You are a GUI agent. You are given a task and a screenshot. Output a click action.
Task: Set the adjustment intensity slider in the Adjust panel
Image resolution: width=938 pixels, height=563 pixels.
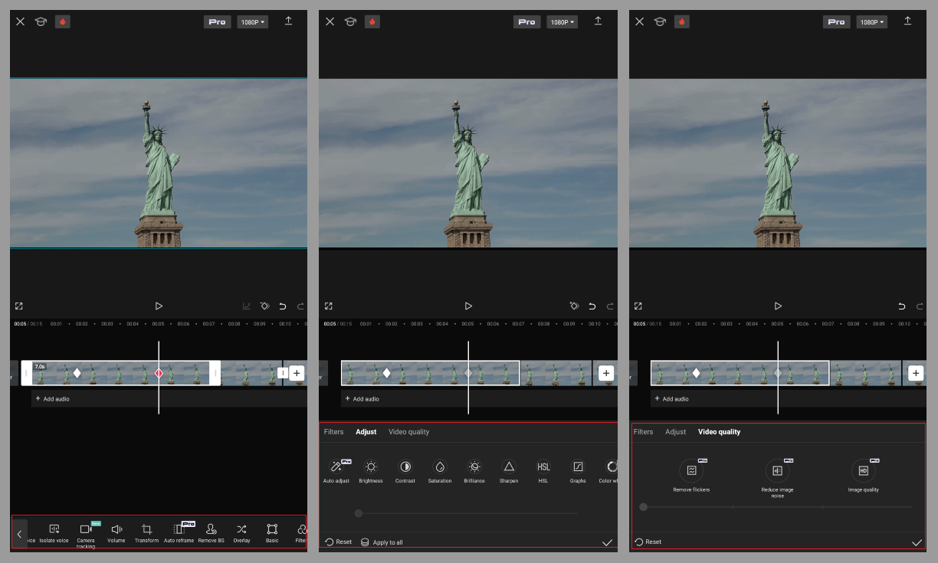click(467, 513)
